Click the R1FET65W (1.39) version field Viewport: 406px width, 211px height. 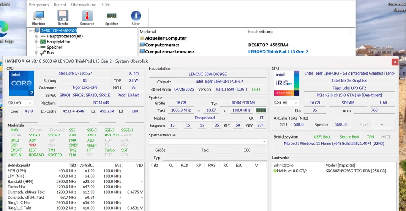click(231, 89)
